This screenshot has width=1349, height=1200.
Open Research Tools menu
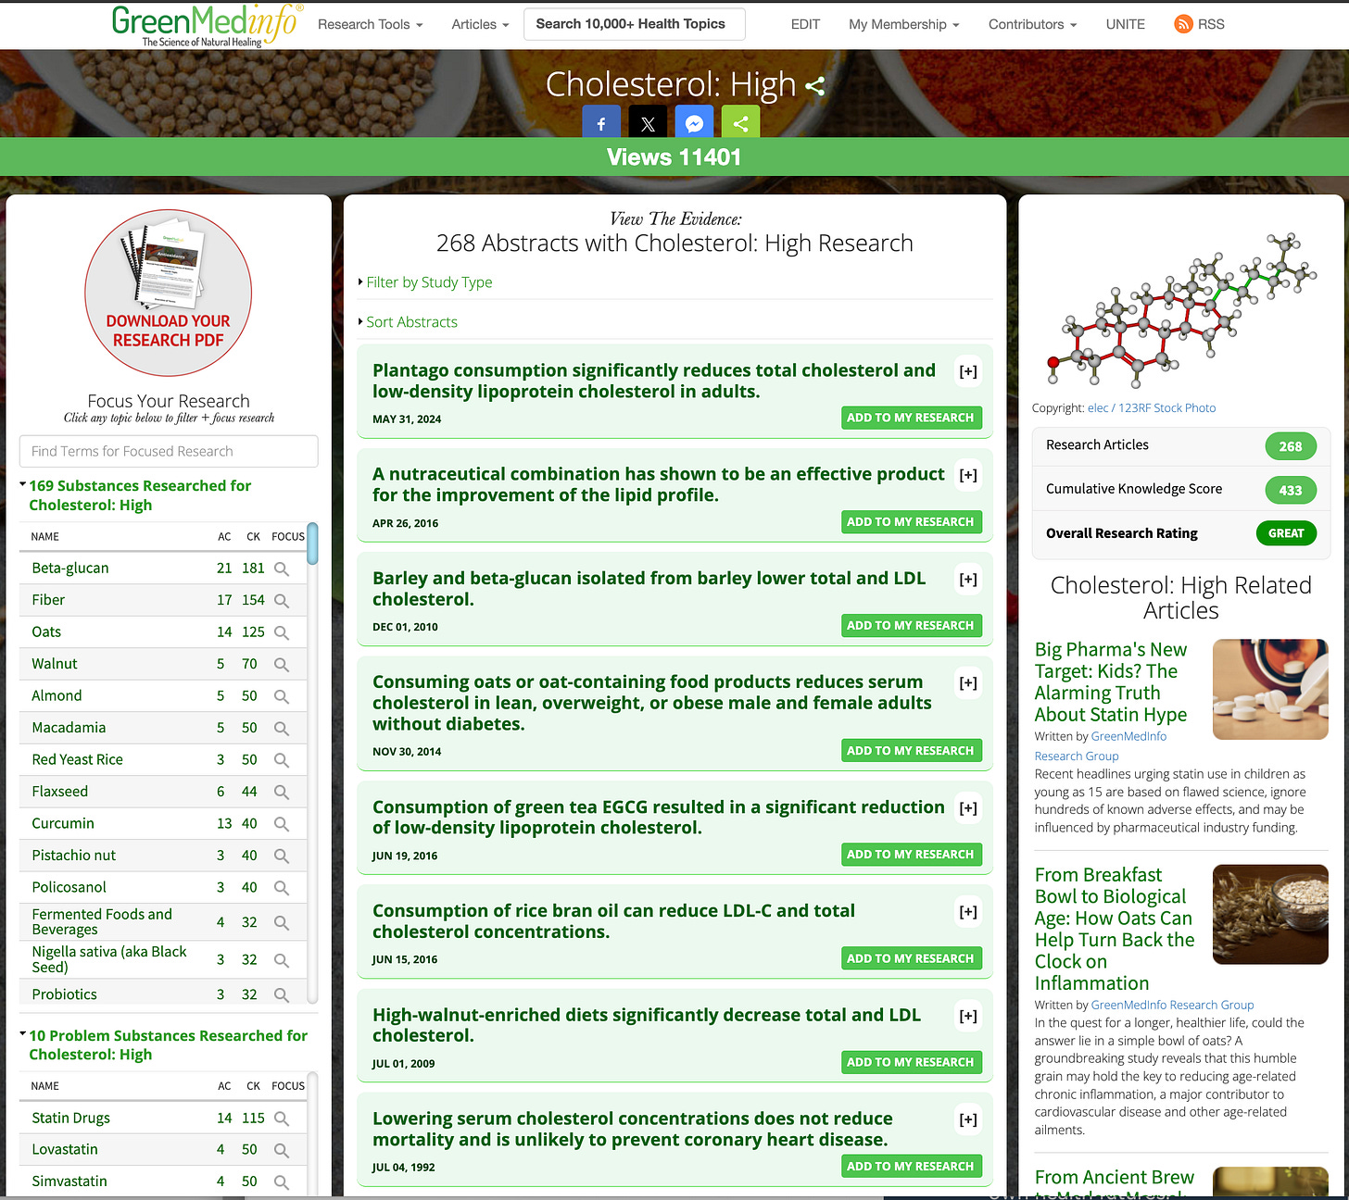(370, 24)
